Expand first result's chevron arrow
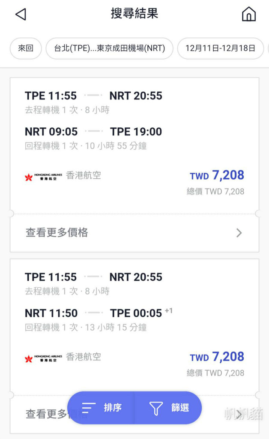Image resolution: width=269 pixels, height=439 pixels. pos(239,233)
